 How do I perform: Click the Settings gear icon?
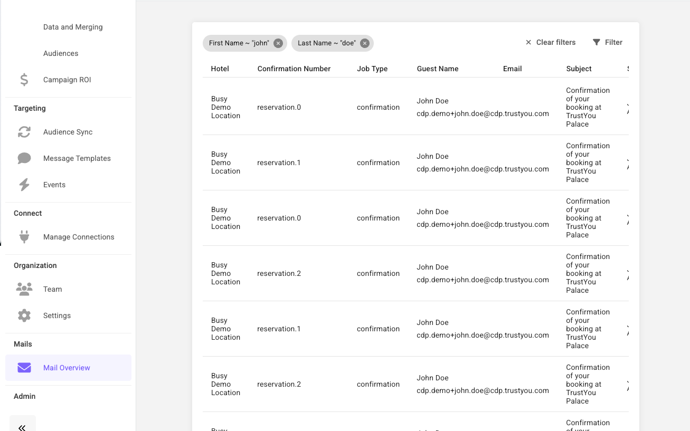tap(24, 315)
